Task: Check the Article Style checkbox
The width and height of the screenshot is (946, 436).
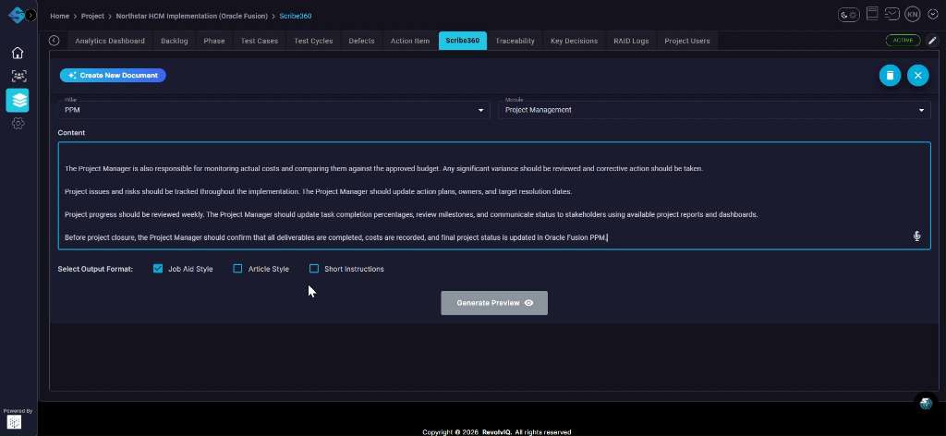Action: tap(237, 269)
